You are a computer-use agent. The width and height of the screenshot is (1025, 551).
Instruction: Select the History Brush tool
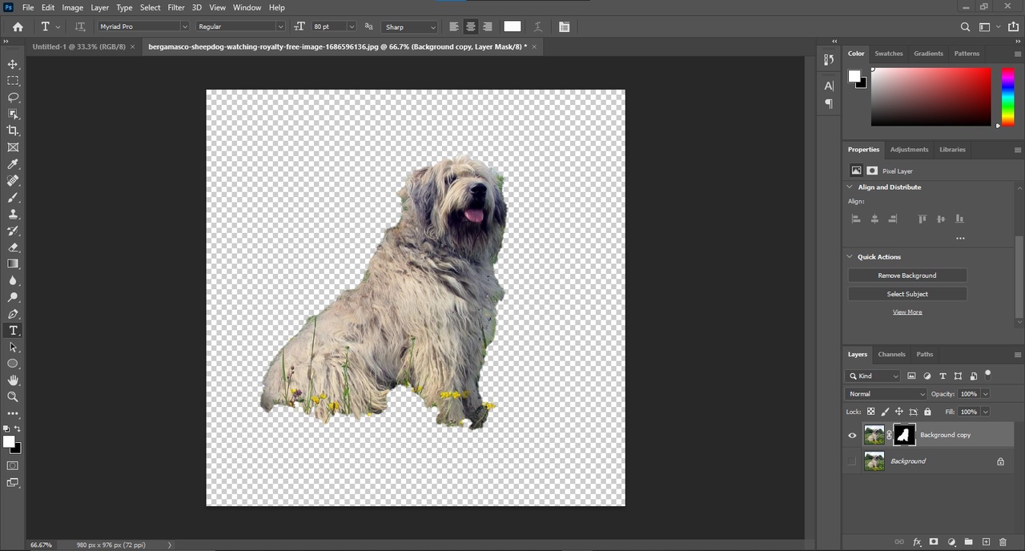click(13, 231)
